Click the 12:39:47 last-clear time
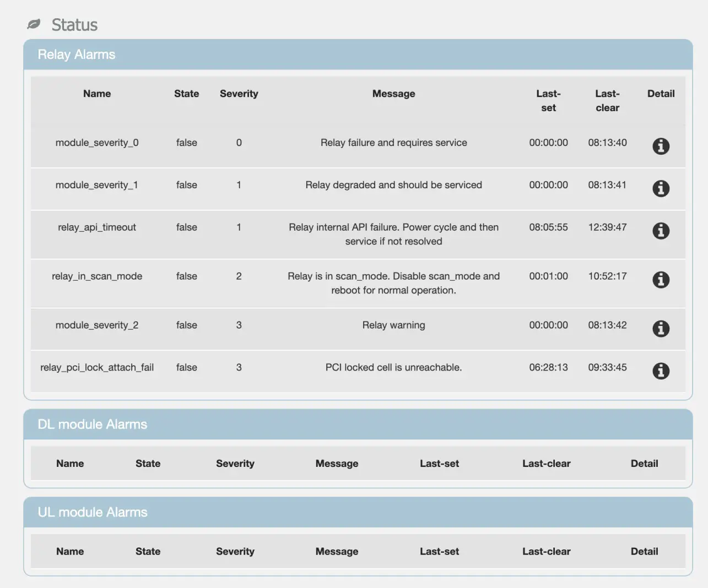Image resolution: width=708 pixels, height=588 pixels. pyautogui.click(x=608, y=227)
